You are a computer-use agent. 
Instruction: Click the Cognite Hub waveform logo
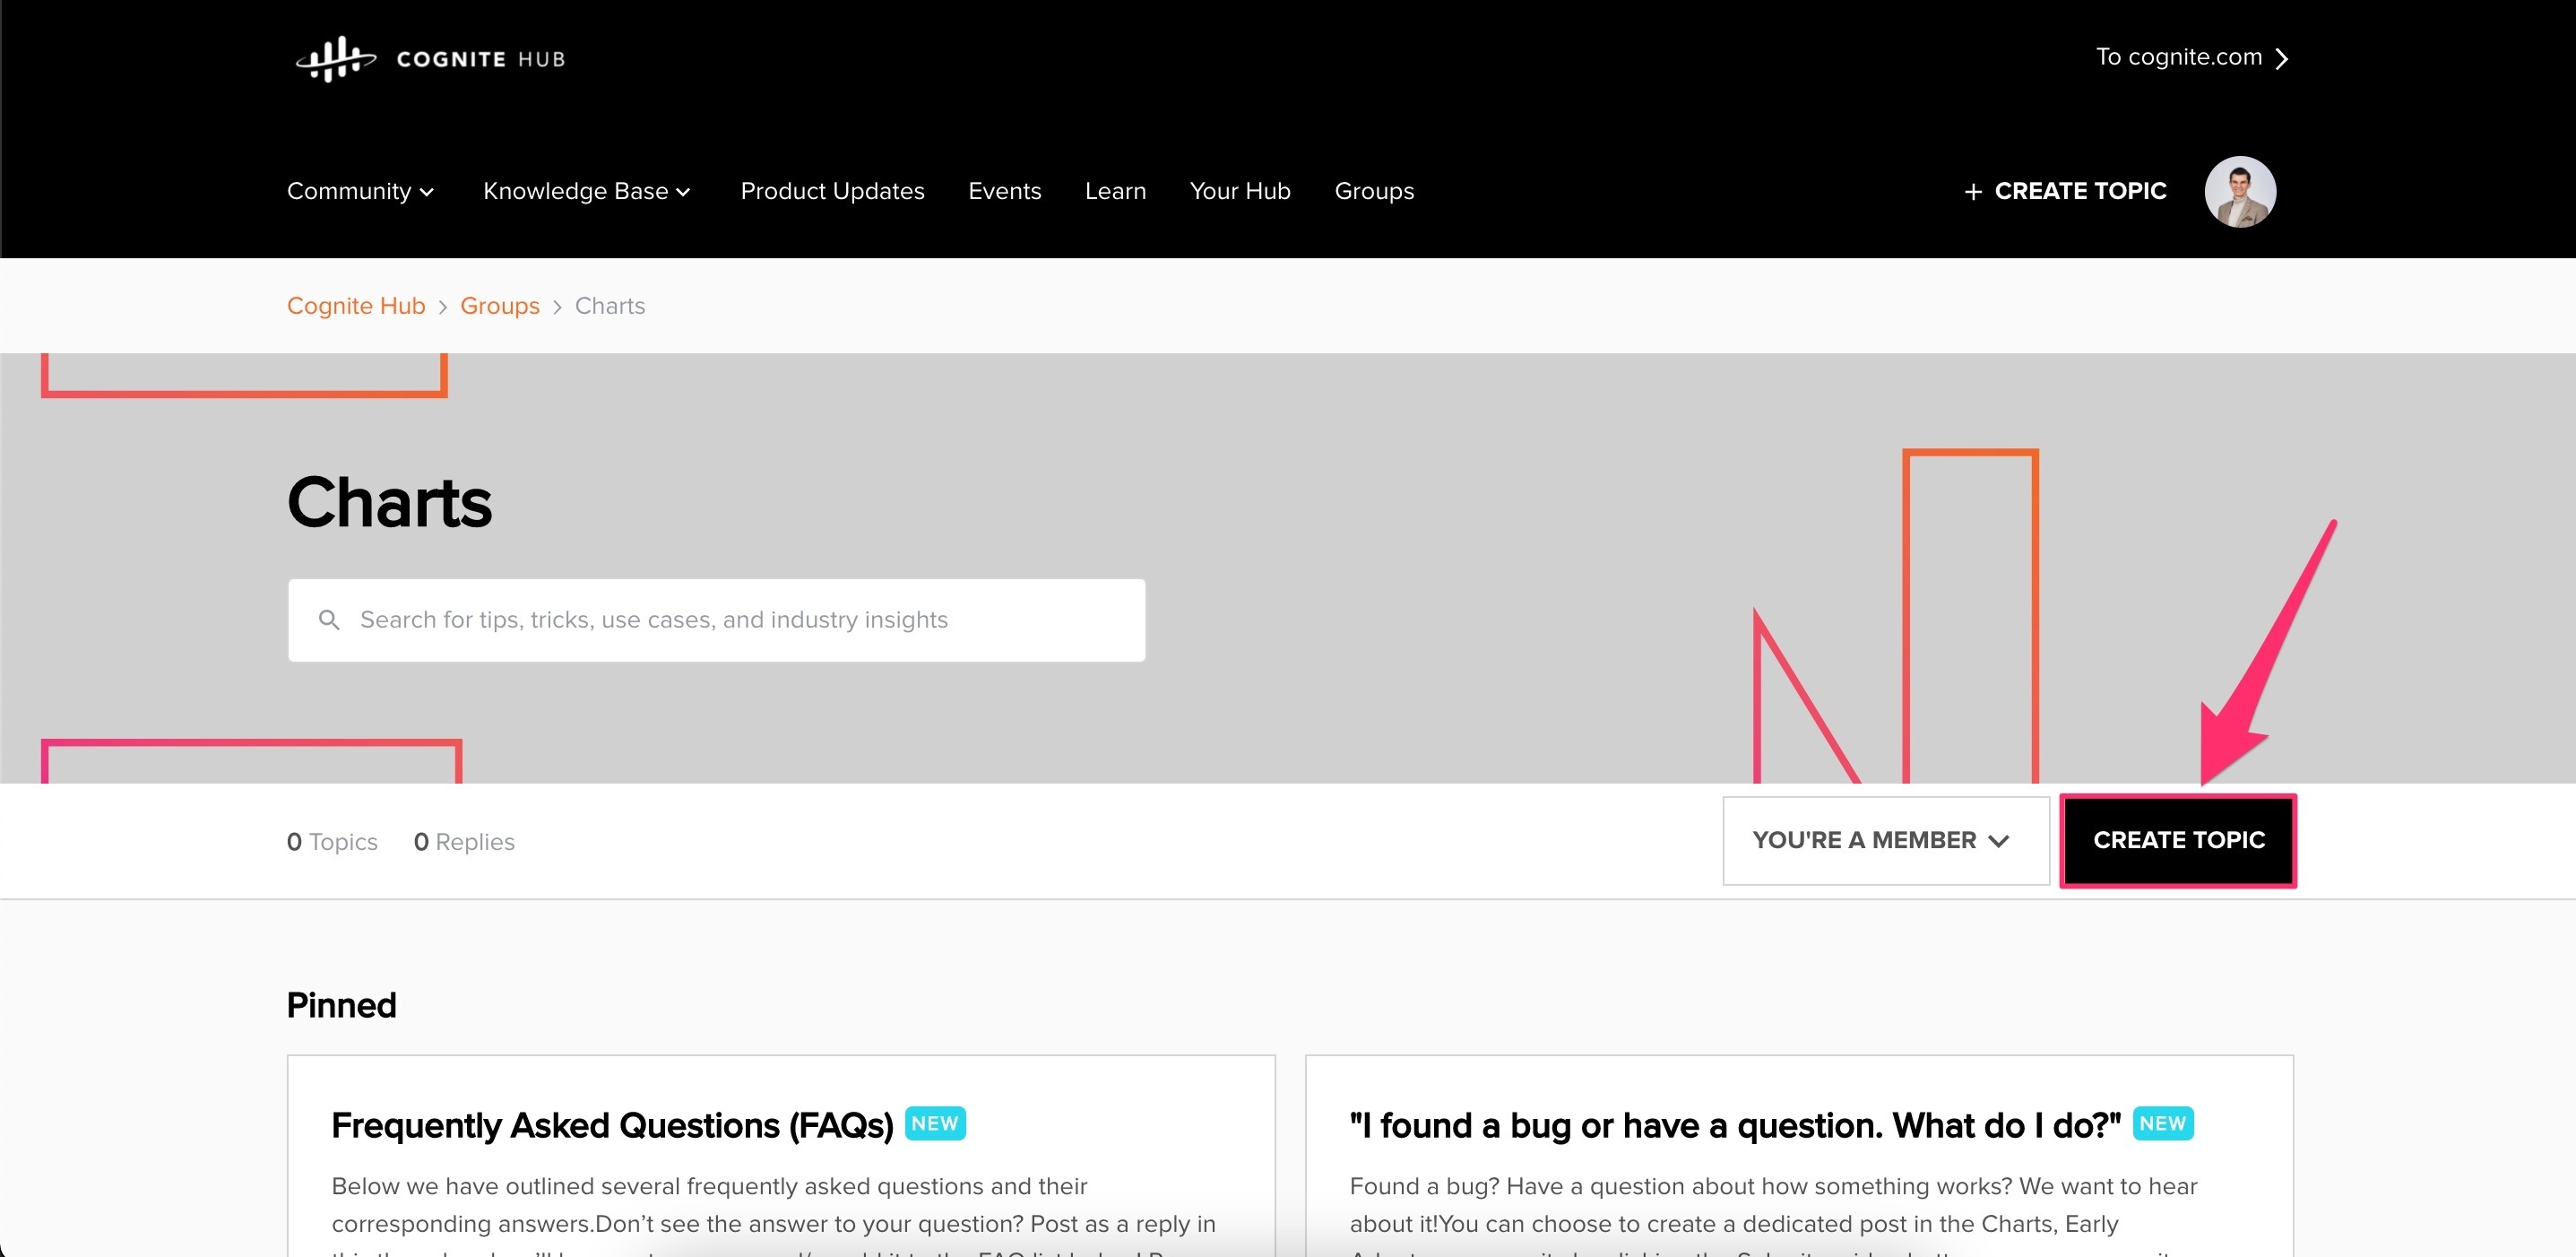(x=336, y=59)
